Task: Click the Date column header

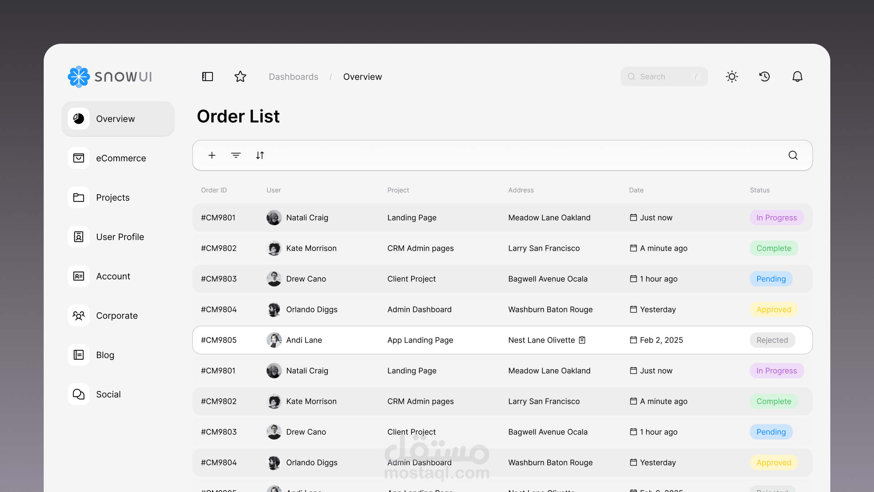Action: click(637, 190)
